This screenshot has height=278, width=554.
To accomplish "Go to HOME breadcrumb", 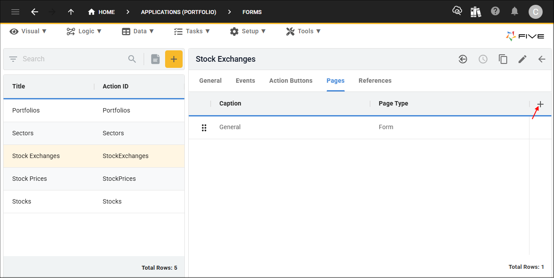I will tap(101, 12).
